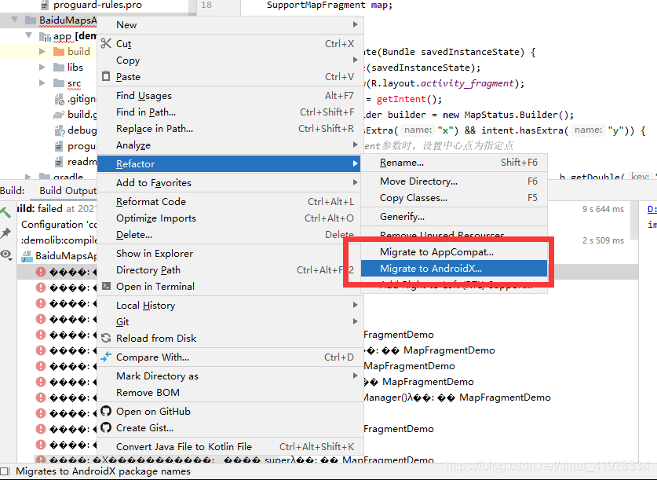Select Optimize Imports menu item
This screenshot has height=480, width=657.
pos(230,218)
